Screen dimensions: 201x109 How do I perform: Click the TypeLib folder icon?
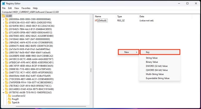(10, 102)
